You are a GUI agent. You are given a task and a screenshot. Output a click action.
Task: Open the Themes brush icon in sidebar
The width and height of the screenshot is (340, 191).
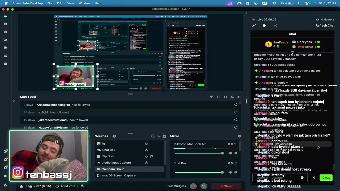pyautogui.click(x=5, y=40)
